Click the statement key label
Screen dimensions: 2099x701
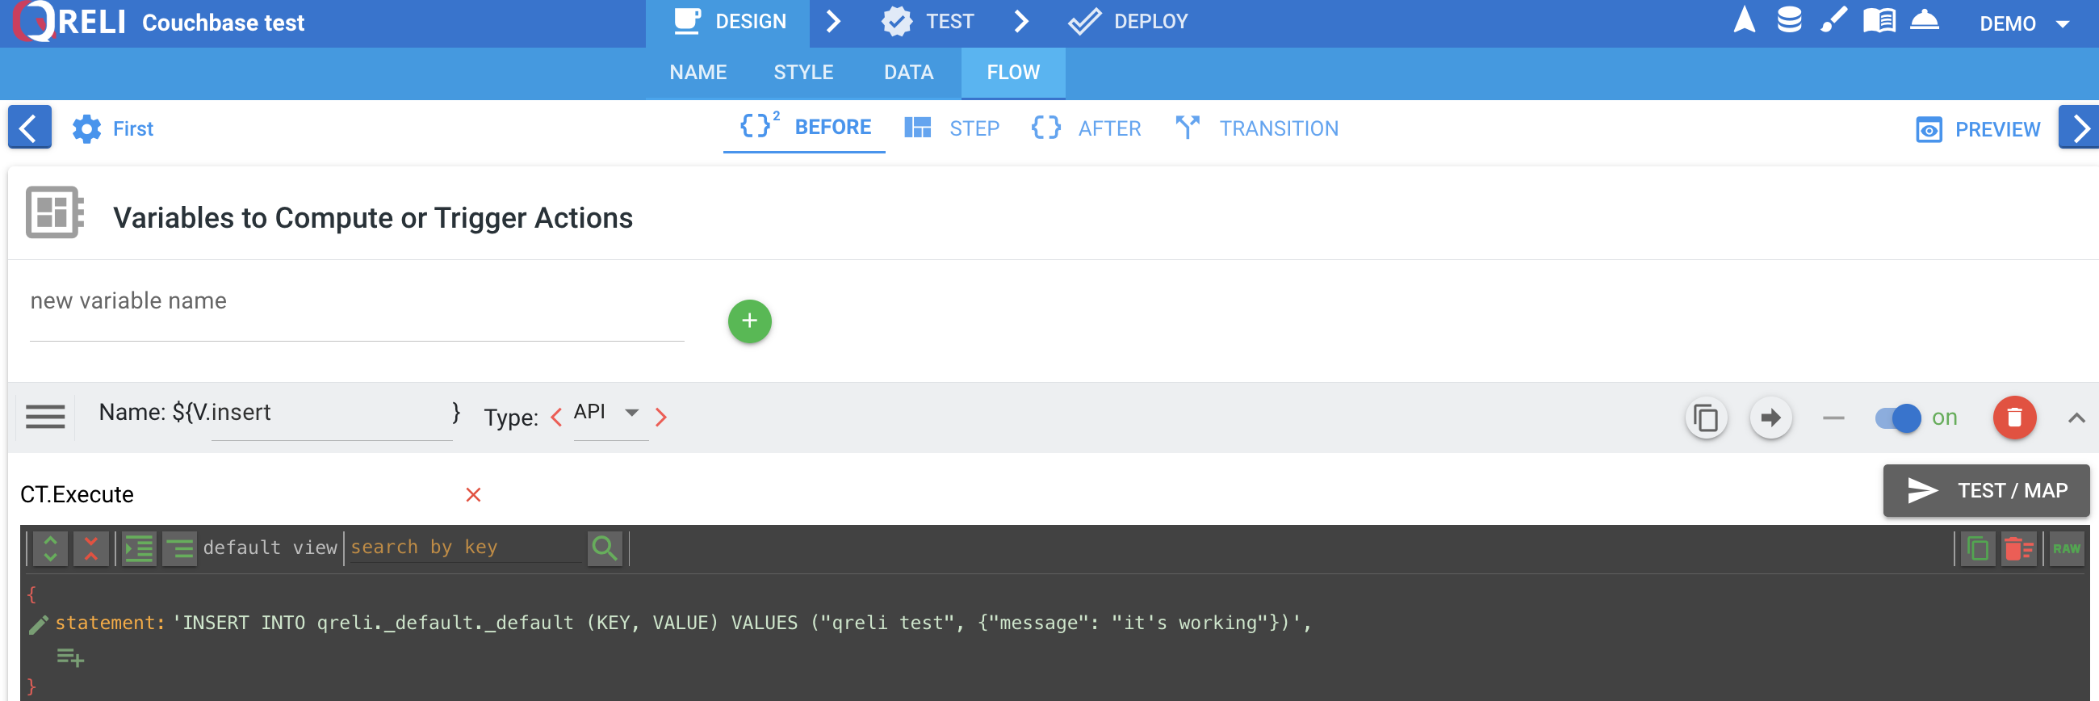click(110, 623)
